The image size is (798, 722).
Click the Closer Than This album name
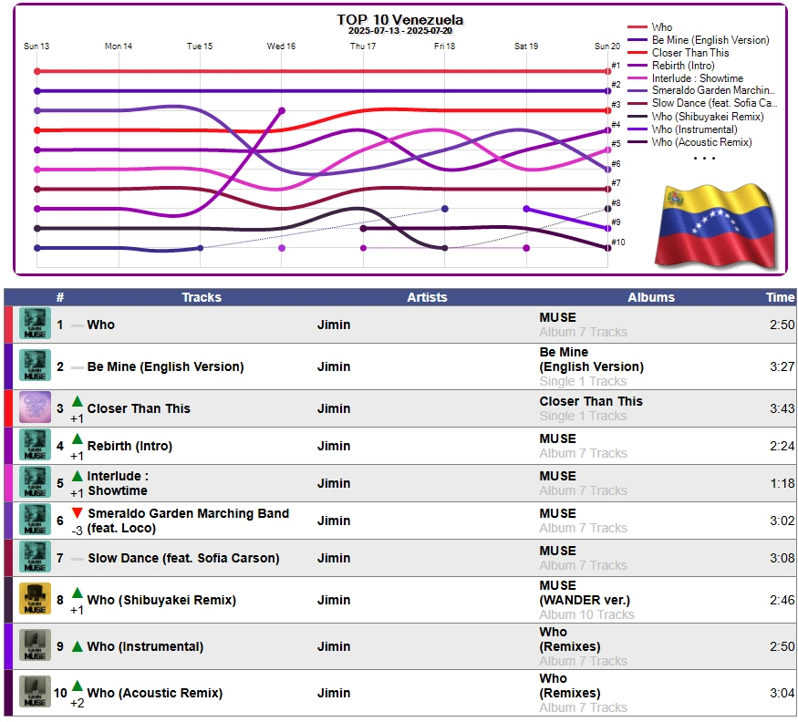point(591,401)
